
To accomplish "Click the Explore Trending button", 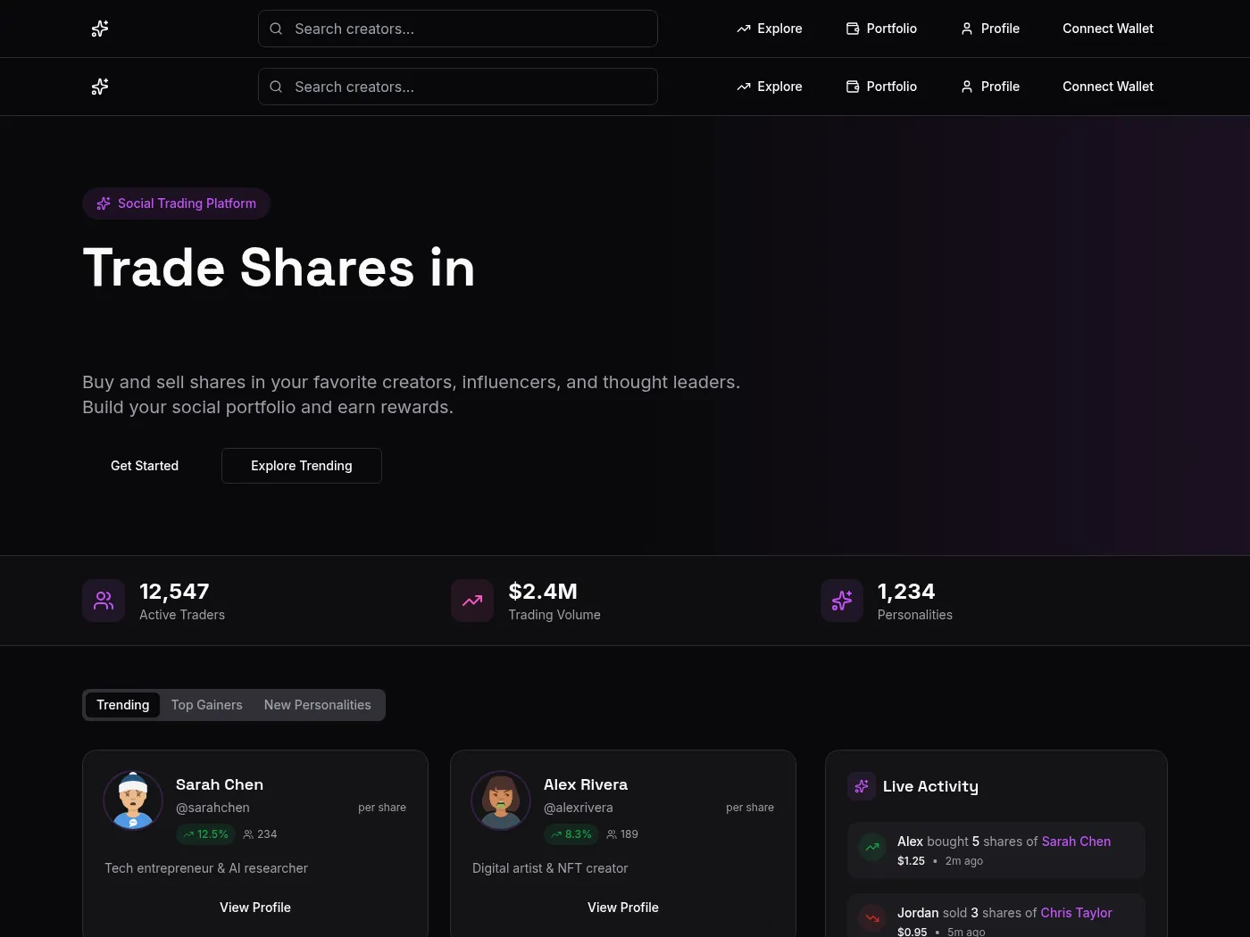I will [302, 466].
